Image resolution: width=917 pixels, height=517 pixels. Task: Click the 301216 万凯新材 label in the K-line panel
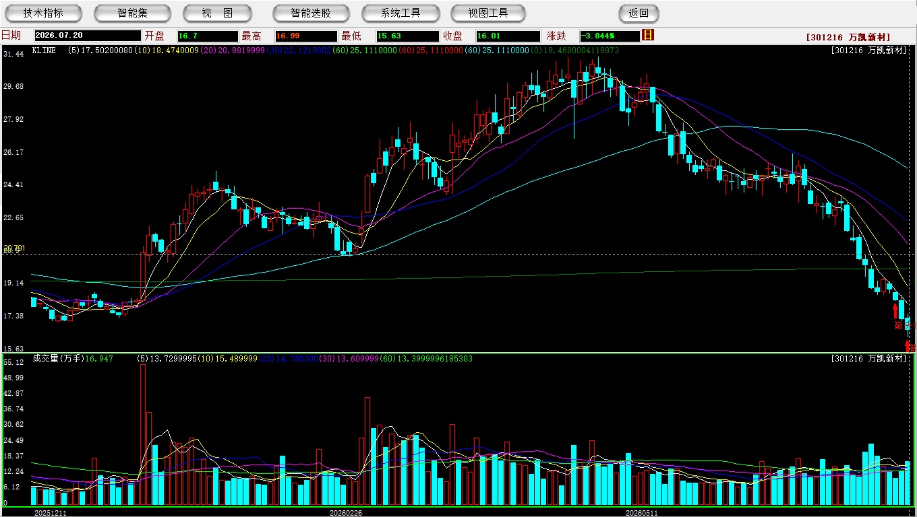click(869, 50)
